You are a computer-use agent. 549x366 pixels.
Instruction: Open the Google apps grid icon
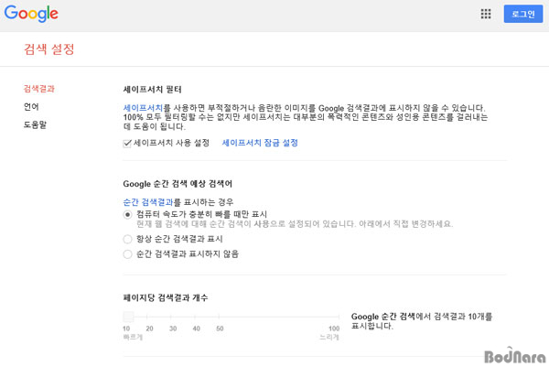[x=486, y=14]
